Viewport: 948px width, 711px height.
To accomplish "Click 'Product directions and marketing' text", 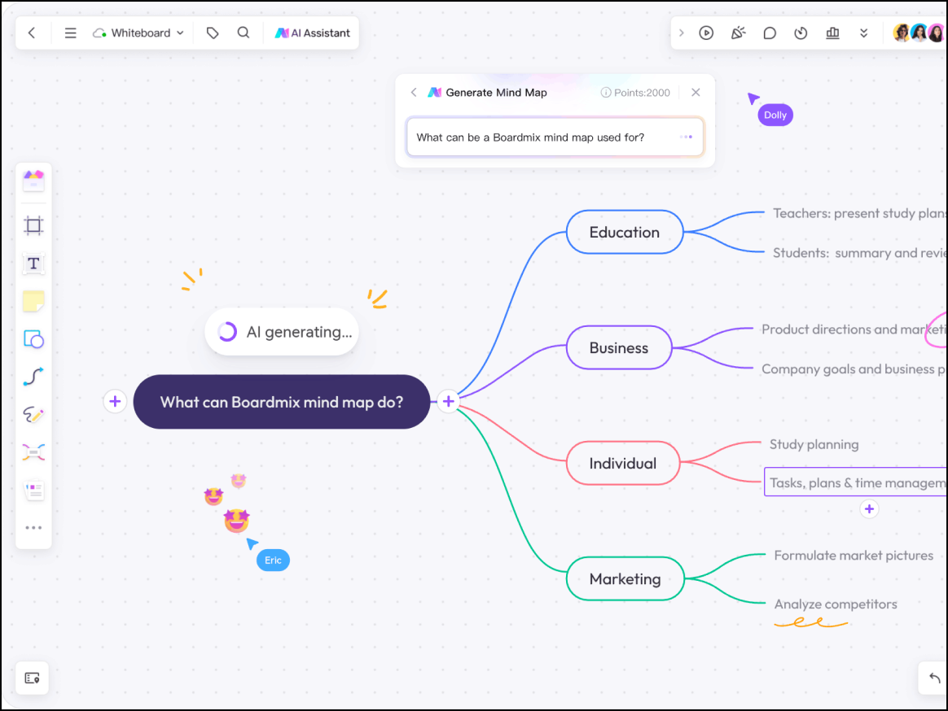I will coord(854,329).
